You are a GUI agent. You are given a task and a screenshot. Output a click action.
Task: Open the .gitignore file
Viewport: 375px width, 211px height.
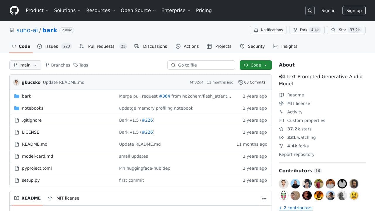[32, 120]
